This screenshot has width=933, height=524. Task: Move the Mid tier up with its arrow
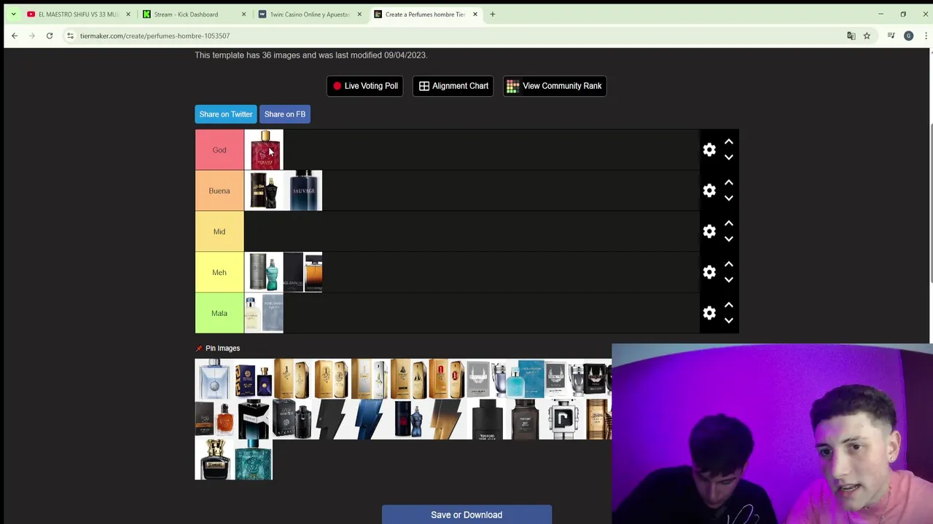[x=728, y=223]
